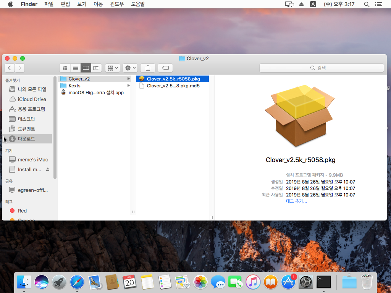Image resolution: width=391 pixels, height=293 pixels.
Task: Select the Red tag
Action: [x=27, y=211]
